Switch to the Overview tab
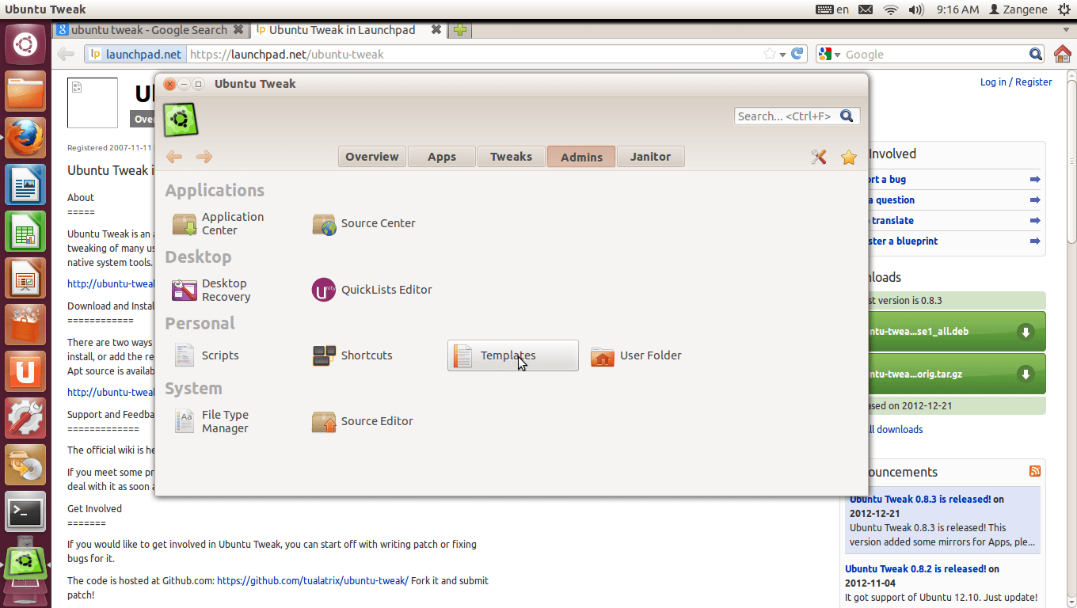 pos(371,157)
